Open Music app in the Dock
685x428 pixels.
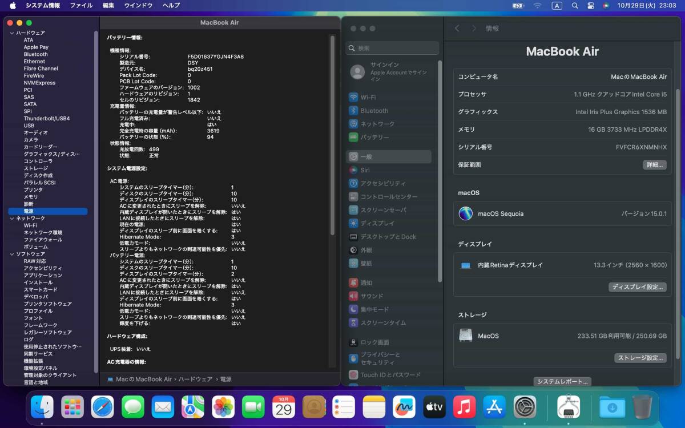pyautogui.click(x=465, y=407)
